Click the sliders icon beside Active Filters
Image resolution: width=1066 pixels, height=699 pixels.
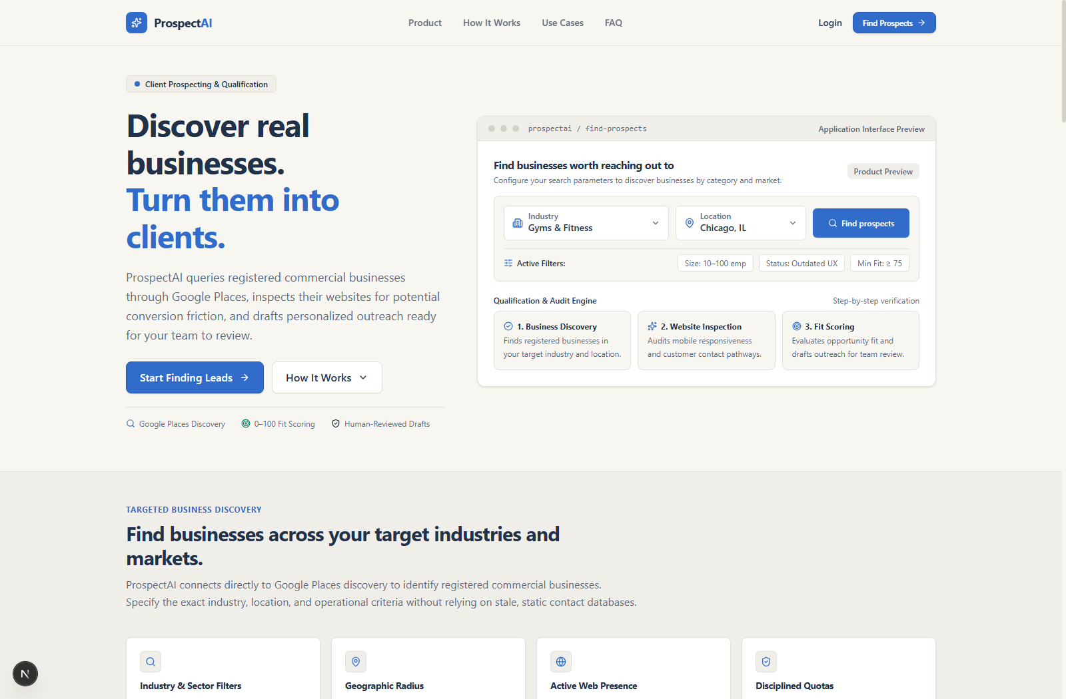pos(508,263)
